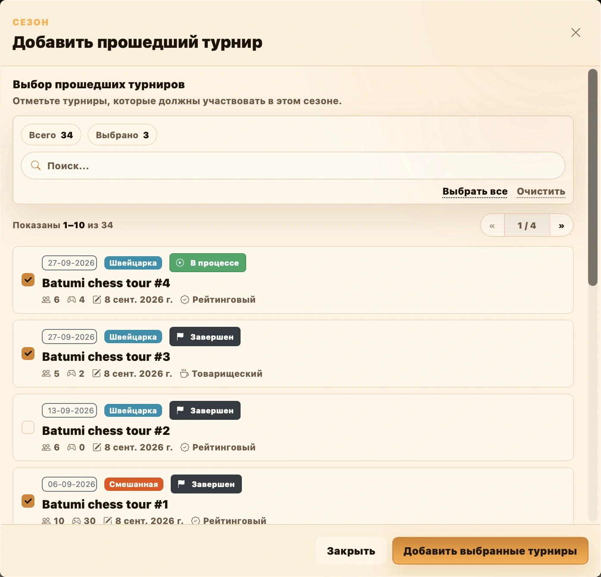Click players icon on Batumi chess tour #4
Image resolution: width=601 pixels, height=577 pixels.
(46, 300)
